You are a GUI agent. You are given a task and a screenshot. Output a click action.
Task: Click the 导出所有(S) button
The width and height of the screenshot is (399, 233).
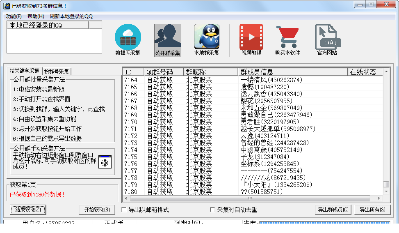point(372,210)
